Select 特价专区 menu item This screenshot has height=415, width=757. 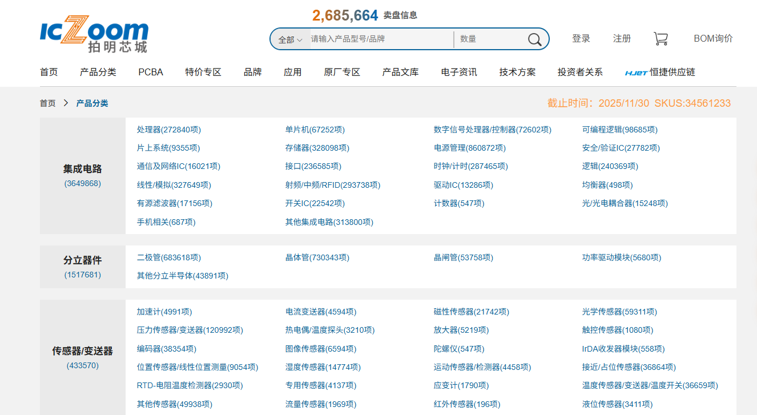tap(203, 72)
